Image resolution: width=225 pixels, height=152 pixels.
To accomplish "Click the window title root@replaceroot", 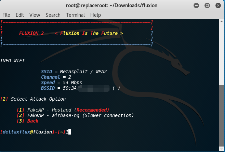I will click(x=111, y=5).
